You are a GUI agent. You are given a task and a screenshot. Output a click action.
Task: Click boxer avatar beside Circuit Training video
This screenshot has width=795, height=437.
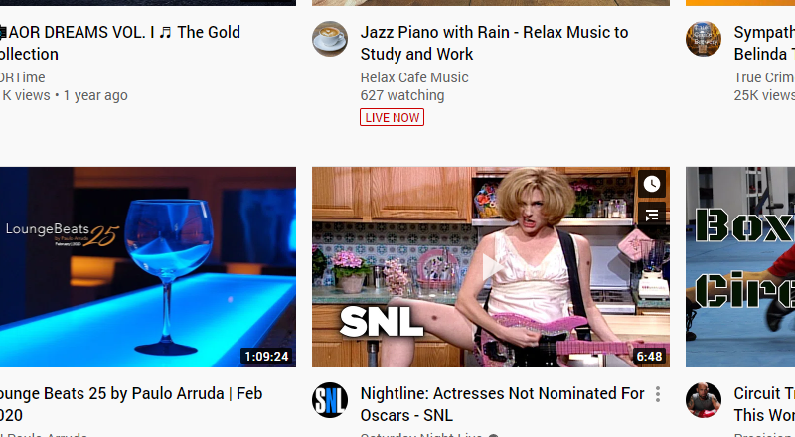tap(704, 400)
